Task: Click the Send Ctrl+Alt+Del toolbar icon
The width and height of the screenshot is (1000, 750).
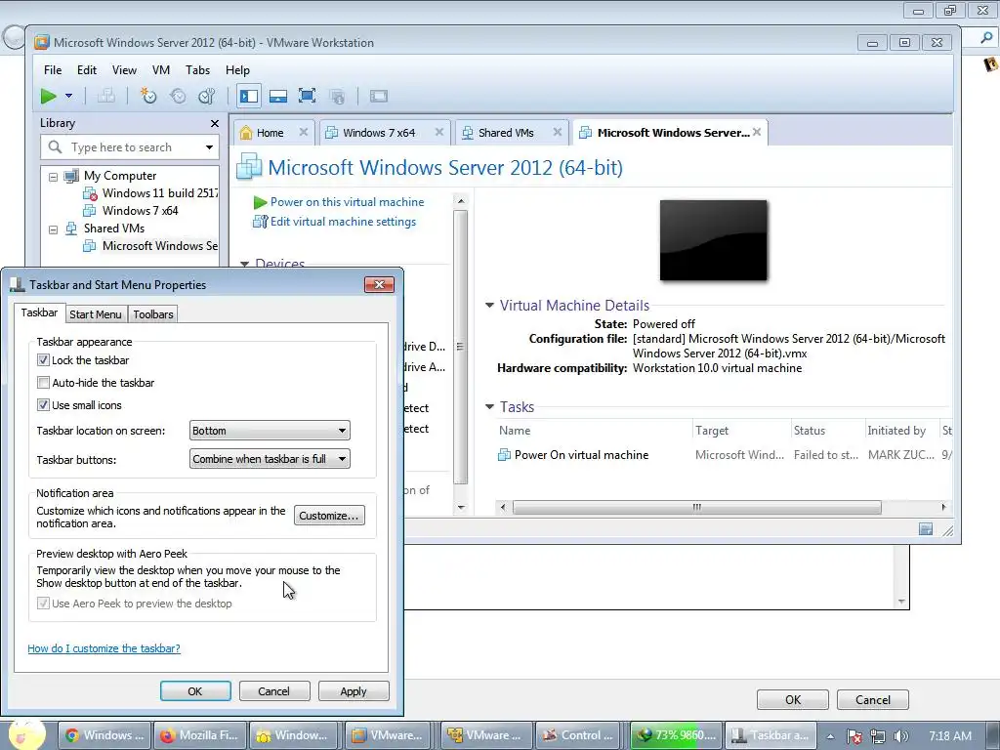Action: tap(105, 97)
